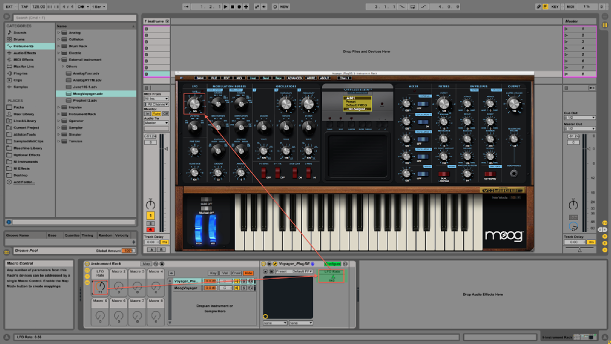Image resolution: width=611 pixels, height=344 pixels.
Task: Open the BANK menu in Voyager plugin
Action: coord(200,78)
